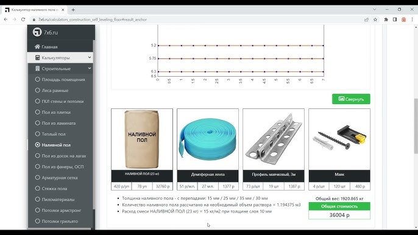Click the Наливной пол bag image
Viewport: 418px width, 235px height.
tap(142, 139)
